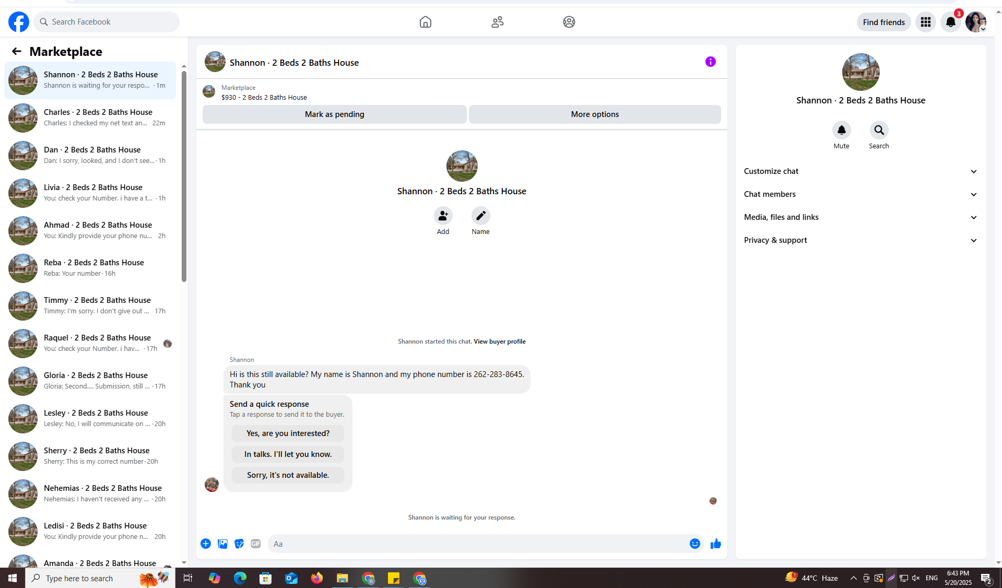Image resolution: width=1002 pixels, height=588 pixels.
Task: Search in conversation magnifier icon
Action: point(879,130)
